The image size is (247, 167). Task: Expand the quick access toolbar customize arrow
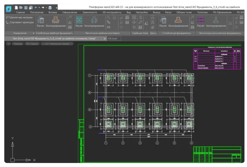tap(56, 7)
